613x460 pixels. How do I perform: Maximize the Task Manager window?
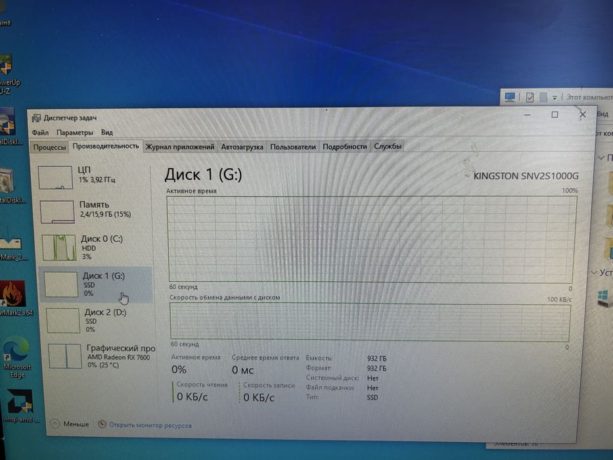click(x=555, y=114)
